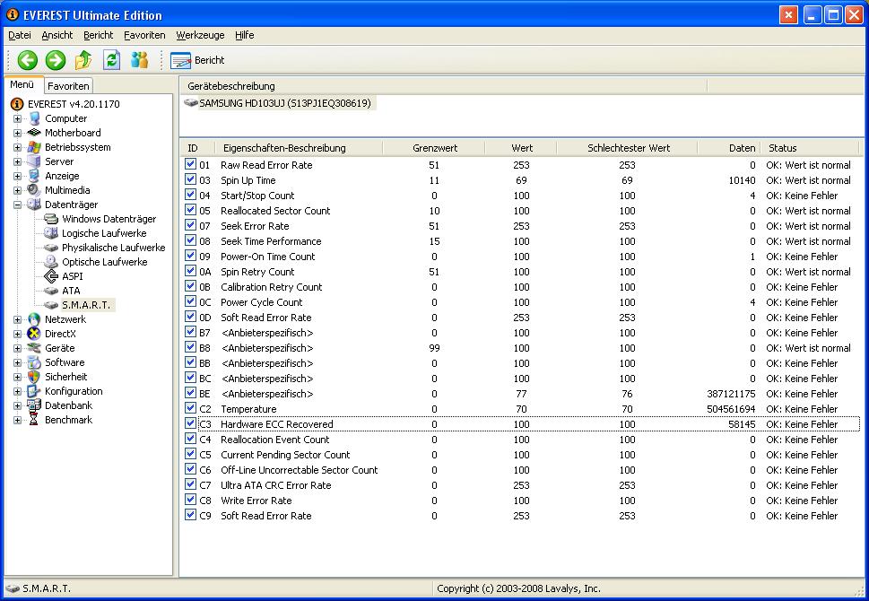Toggle the Write Error Rate checkbox
The image size is (869, 601).
coord(191,500)
